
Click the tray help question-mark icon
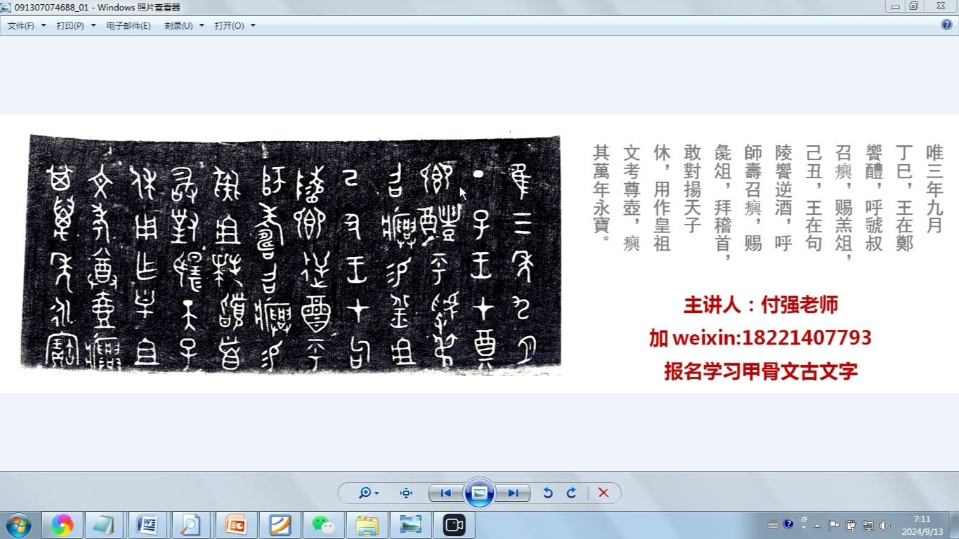click(x=788, y=524)
